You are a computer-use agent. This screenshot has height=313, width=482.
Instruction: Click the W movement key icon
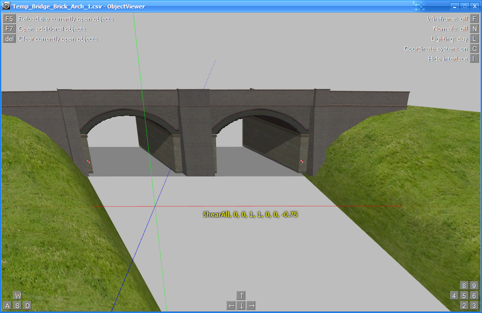(17, 296)
